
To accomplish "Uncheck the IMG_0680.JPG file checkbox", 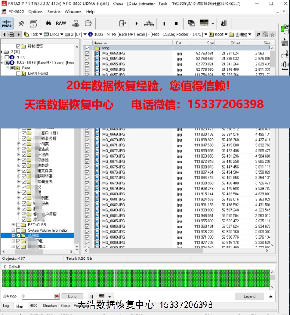I will (x=87, y=194).
